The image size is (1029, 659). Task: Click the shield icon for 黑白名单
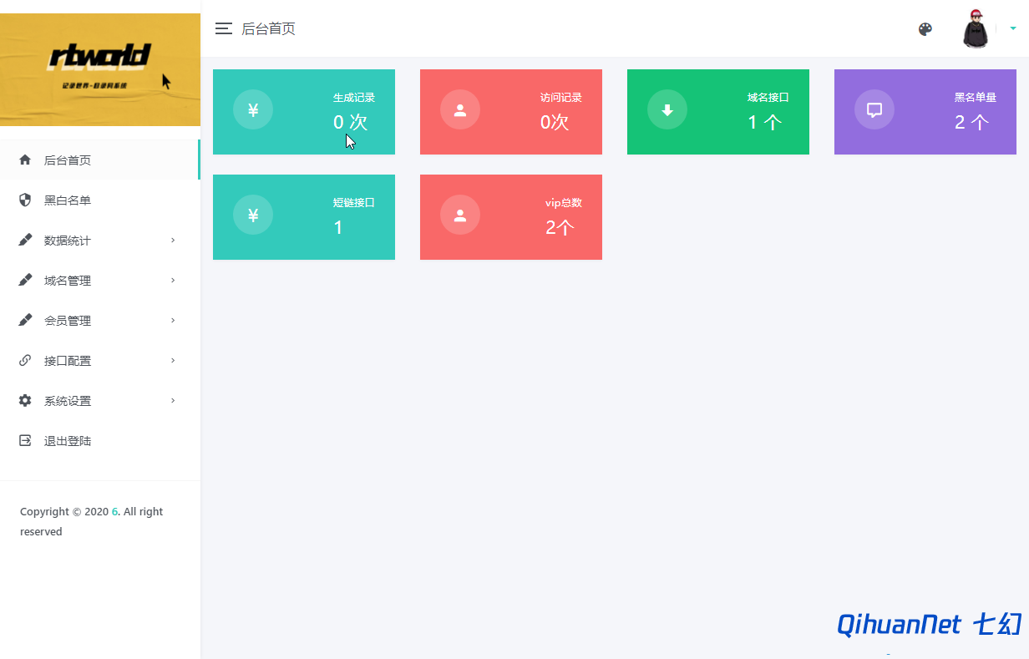25,200
